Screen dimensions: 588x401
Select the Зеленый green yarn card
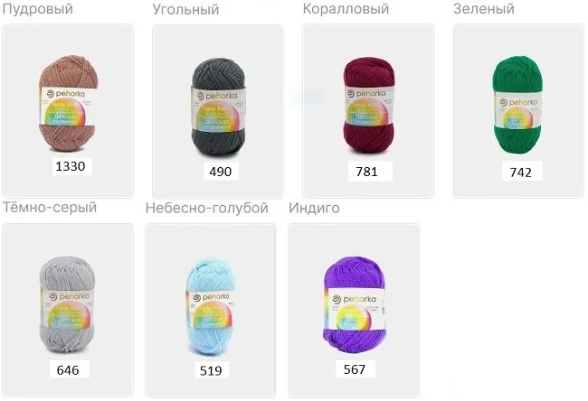tap(518, 111)
